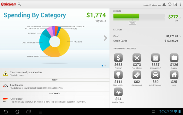Expand the Cash balance row chevron
Viewport: 183px width, 115px height.
coord(180,36)
